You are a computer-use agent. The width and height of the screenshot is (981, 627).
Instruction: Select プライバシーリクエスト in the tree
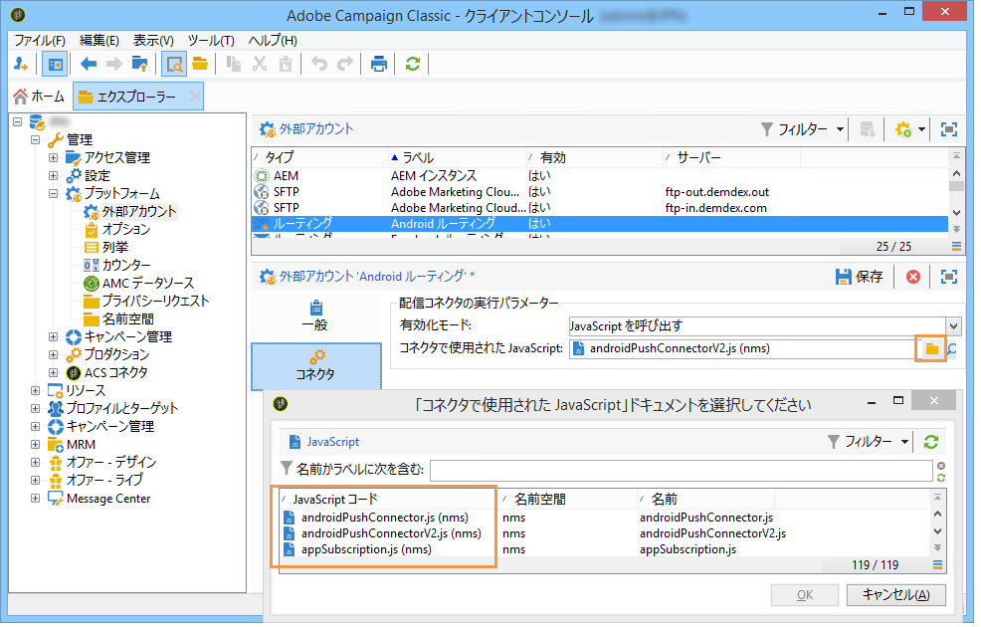[x=155, y=301]
